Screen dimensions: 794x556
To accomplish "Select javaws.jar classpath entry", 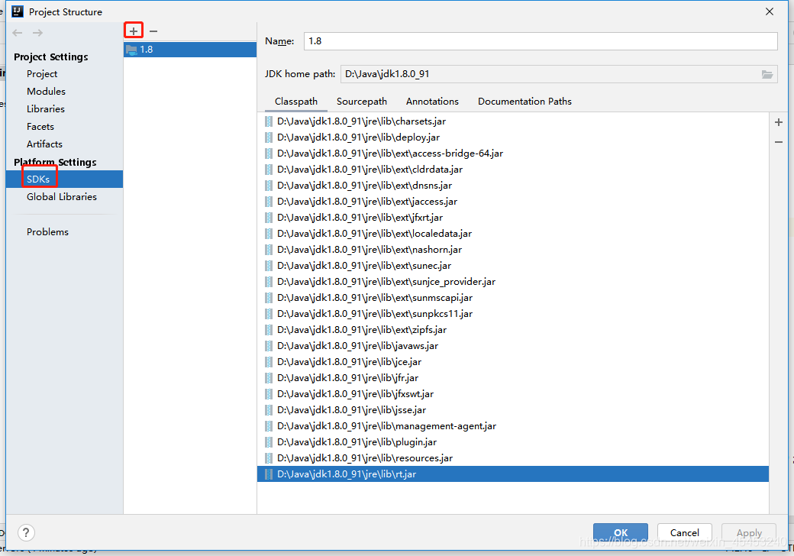I will click(513, 346).
